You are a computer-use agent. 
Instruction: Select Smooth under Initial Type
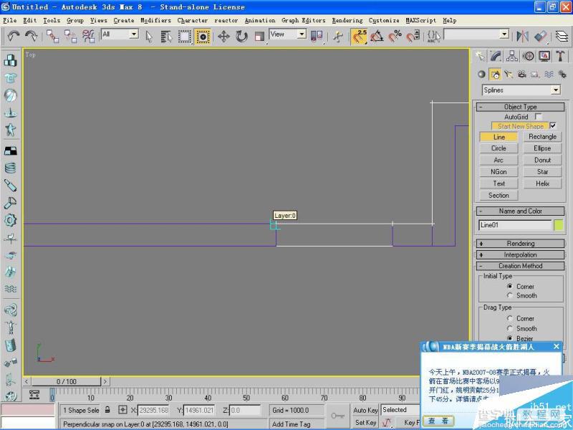click(510, 295)
